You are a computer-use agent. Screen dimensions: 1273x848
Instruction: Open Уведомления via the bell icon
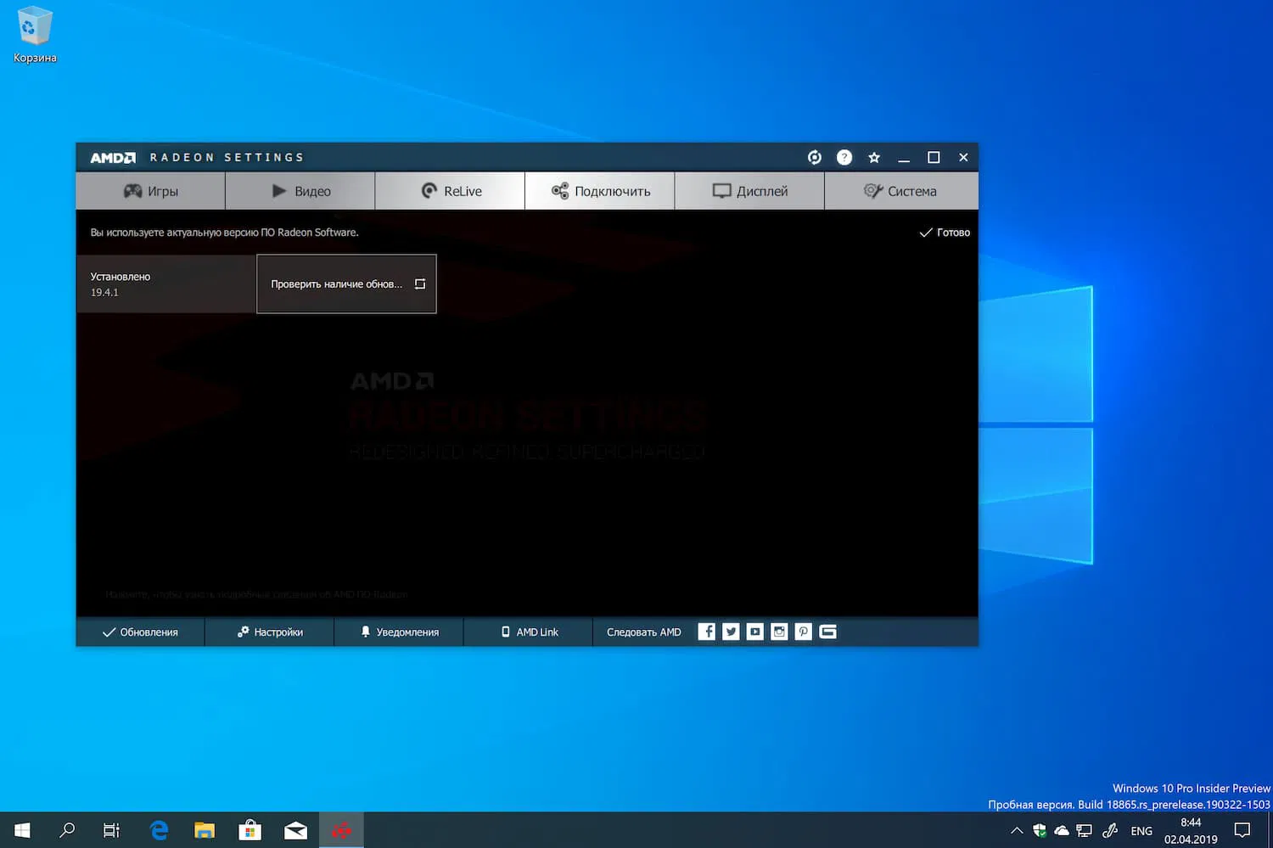click(x=399, y=632)
